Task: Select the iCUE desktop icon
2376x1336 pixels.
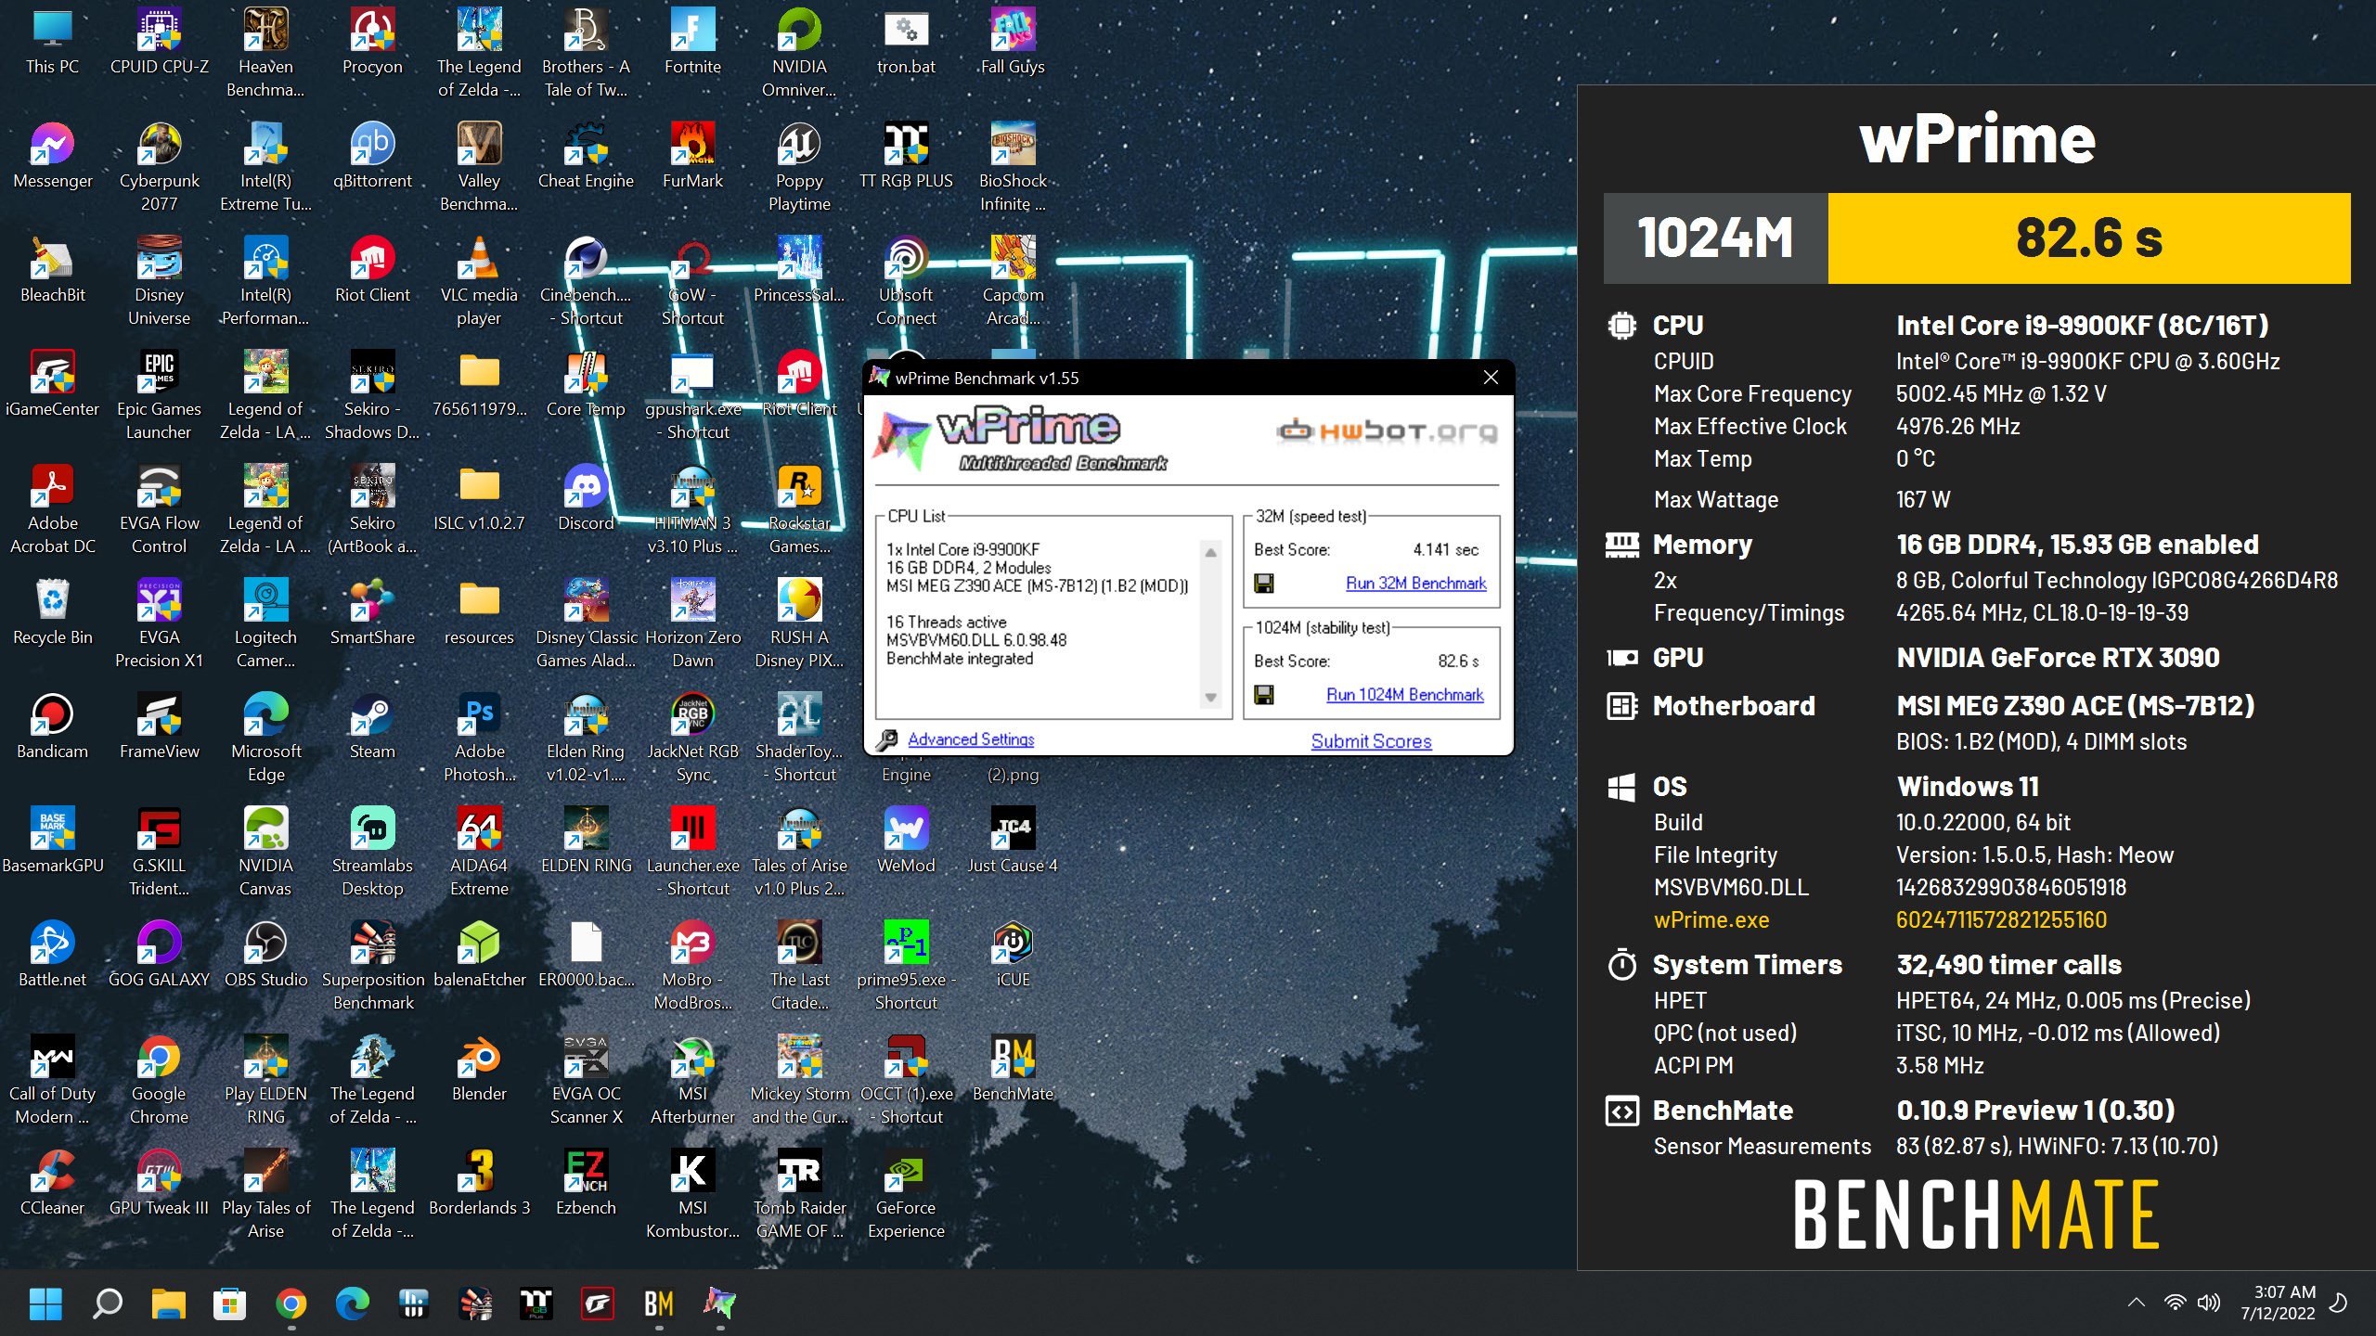Action: click(1013, 956)
